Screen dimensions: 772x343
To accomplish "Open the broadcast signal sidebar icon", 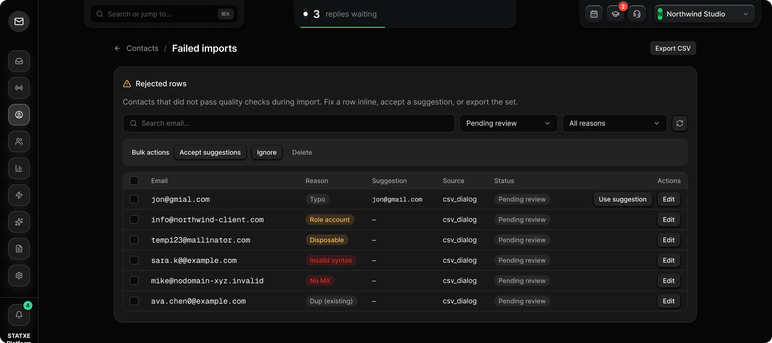I will pyautogui.click(x=19, y=88).
